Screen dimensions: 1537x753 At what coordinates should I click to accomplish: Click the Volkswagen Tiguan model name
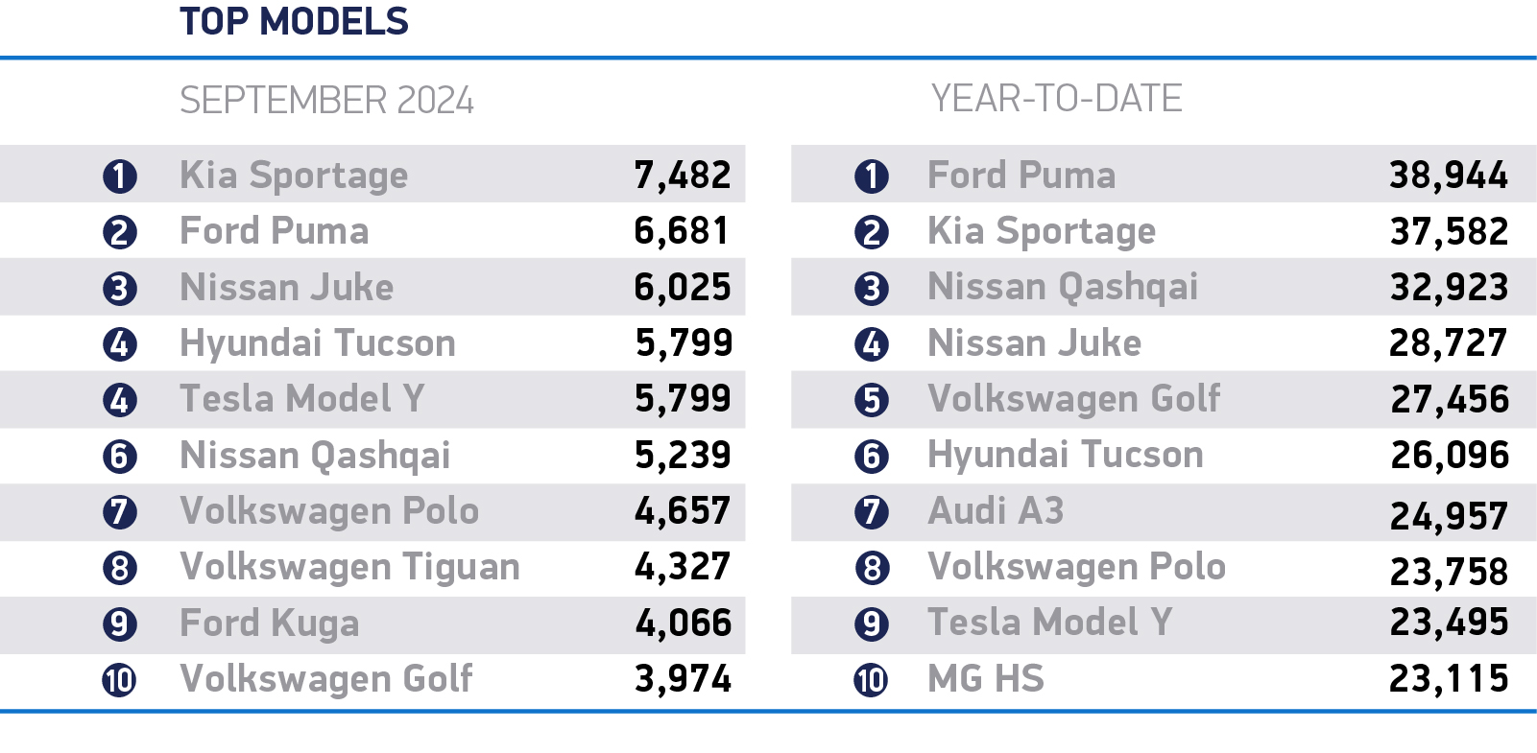(x=349, y=567)
